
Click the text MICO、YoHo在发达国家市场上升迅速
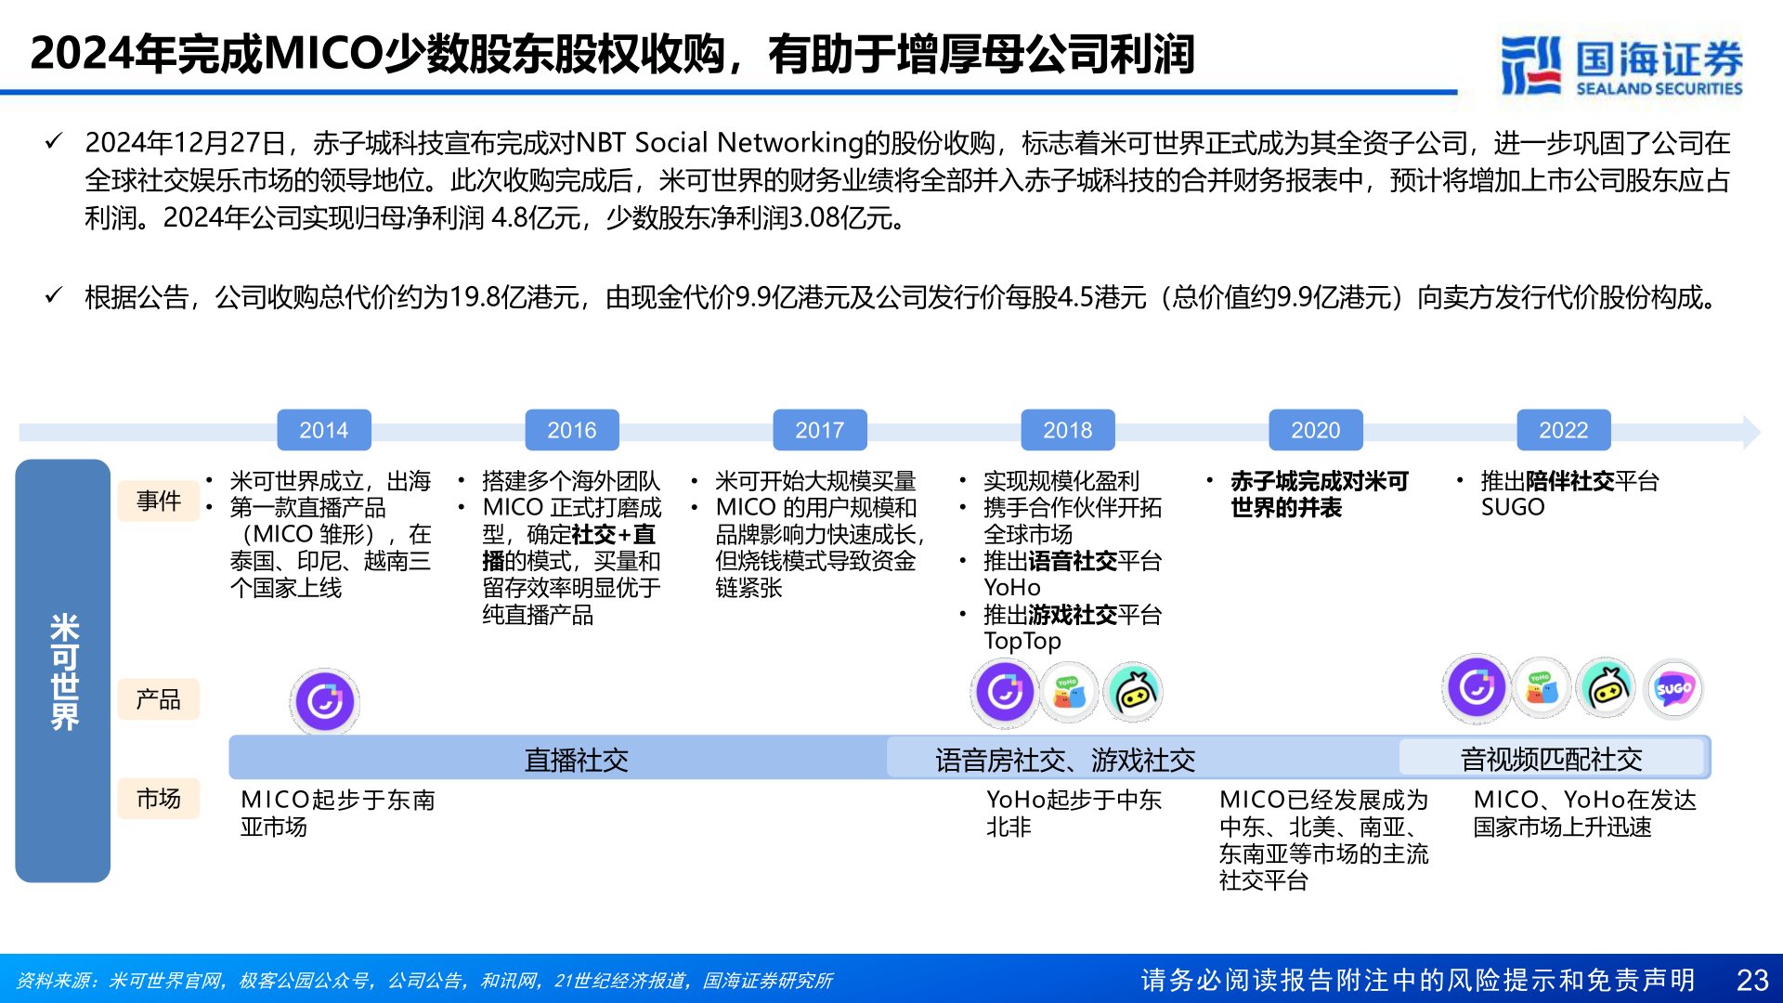pyautogui.click(x=1584, y=813)
